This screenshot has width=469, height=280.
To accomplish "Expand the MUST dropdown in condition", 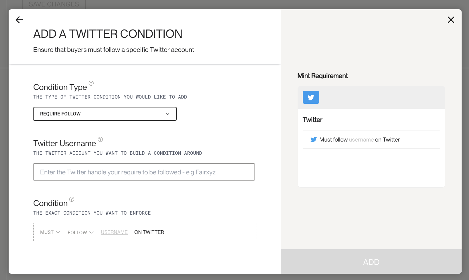I will [x=50, y=232].
